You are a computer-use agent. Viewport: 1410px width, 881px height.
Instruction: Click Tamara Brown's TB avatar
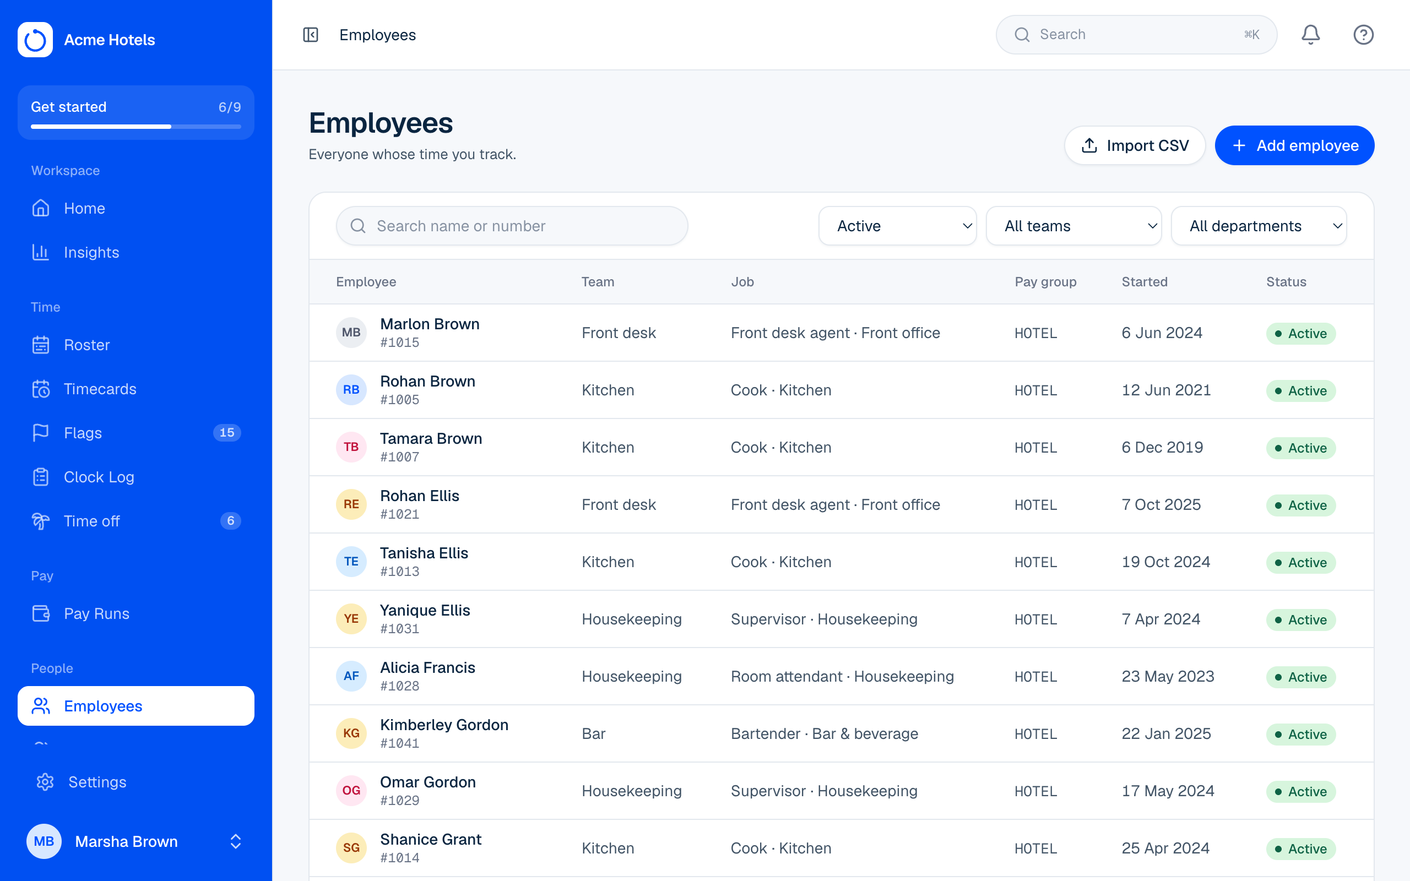click(351, 447)
